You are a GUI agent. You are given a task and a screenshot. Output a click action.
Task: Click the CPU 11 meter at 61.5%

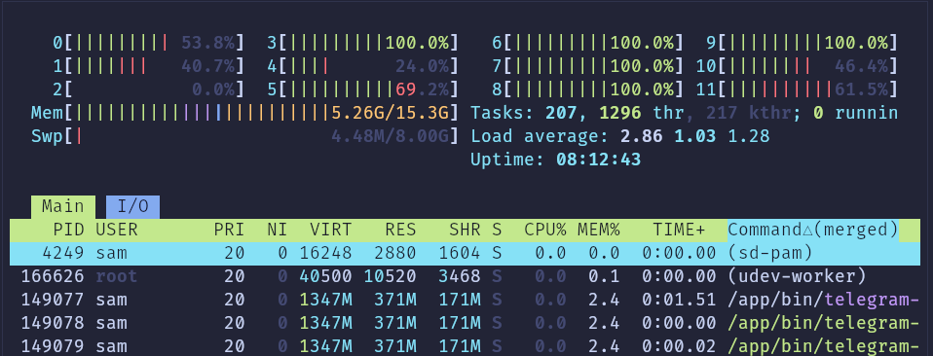click(797, 89)
